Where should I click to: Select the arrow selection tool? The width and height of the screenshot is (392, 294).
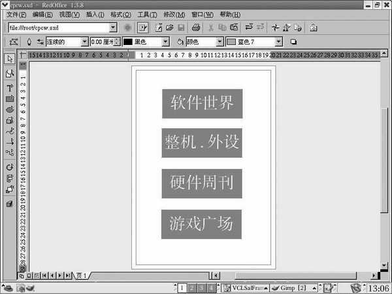tap(10, 59)
